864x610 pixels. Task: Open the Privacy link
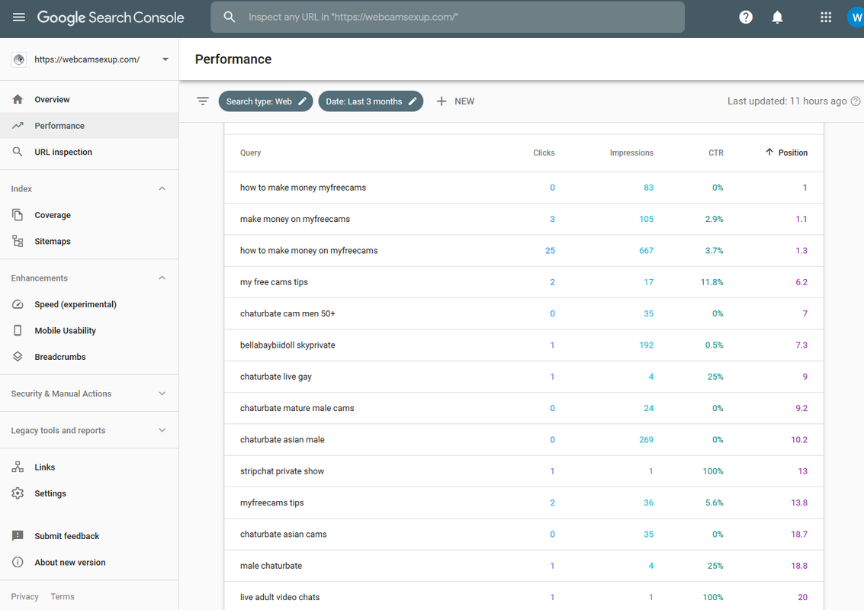[x=25, y=596]
